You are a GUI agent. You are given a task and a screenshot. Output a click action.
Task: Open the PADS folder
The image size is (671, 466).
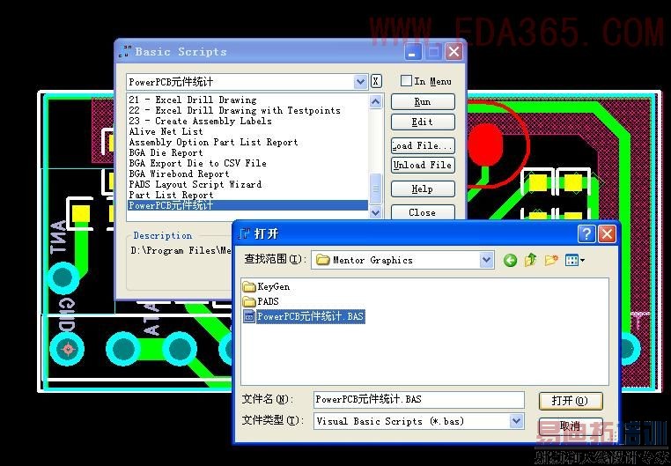tap(261, 301)
